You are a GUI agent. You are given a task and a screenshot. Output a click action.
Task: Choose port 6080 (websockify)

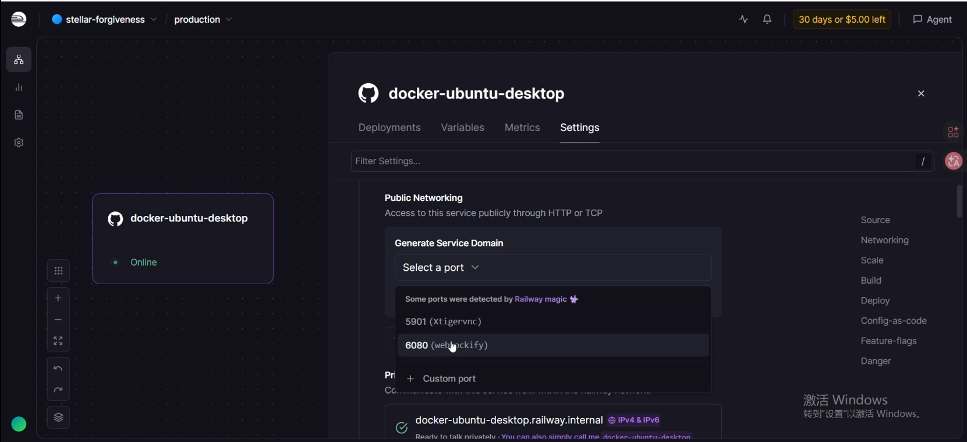(553, 345)
